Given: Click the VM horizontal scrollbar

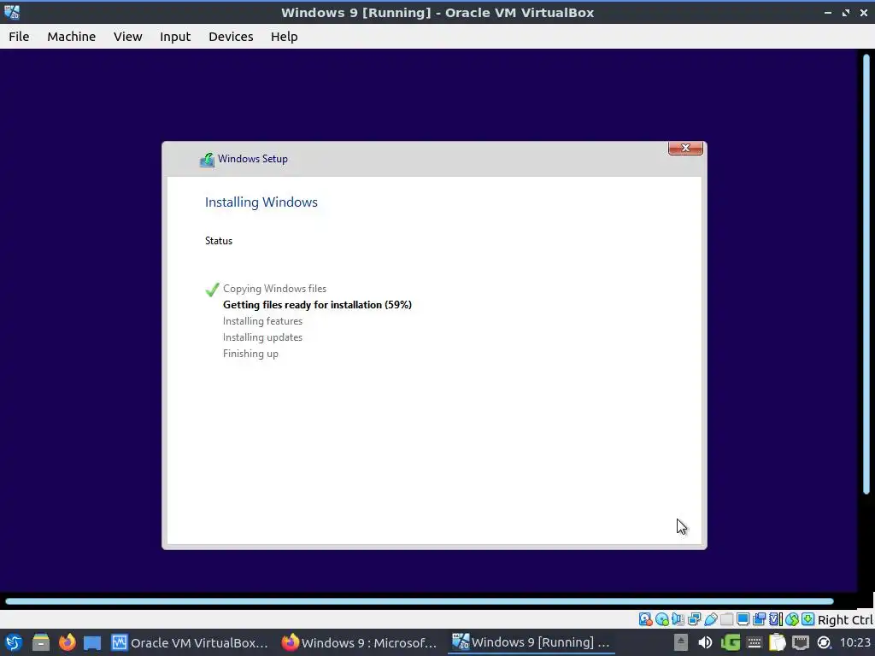Looking at the screenshot, I should [420, 601].
